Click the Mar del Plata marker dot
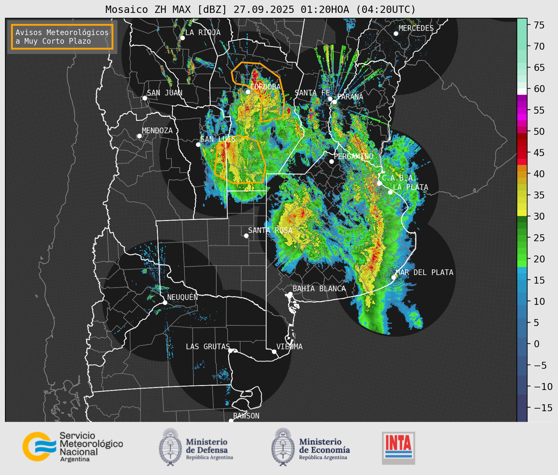558x475 pixels. (x=394, y=277)
